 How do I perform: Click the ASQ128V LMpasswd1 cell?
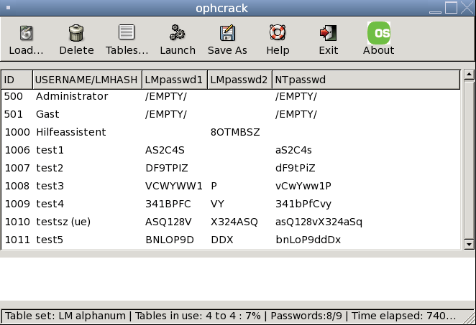168,222
